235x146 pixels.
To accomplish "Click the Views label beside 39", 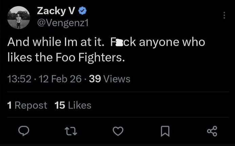I will 116,79.
